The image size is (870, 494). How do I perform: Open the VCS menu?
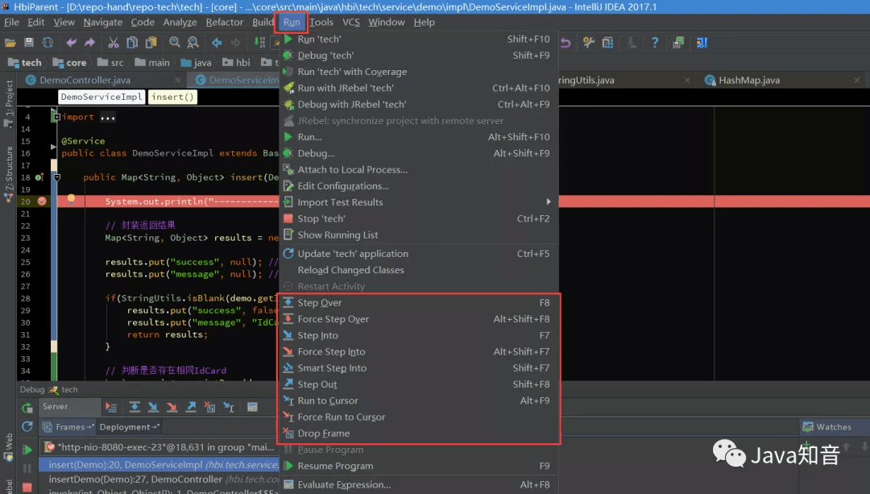click(350, 23)
